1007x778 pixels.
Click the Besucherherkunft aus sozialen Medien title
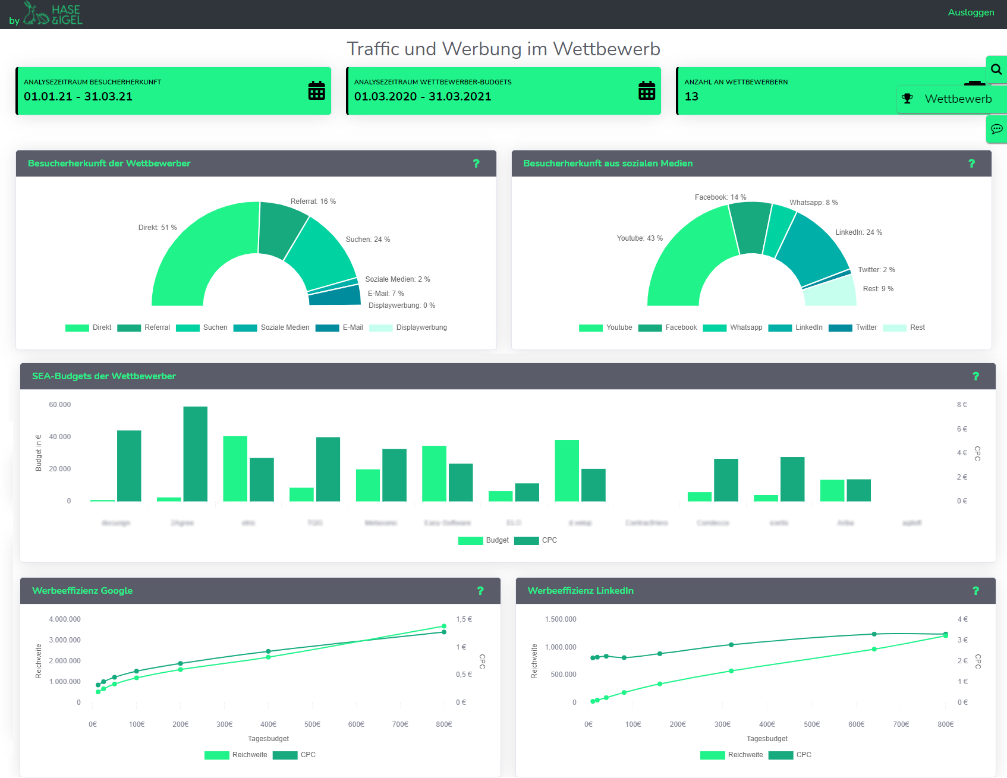tap(608, 163)
